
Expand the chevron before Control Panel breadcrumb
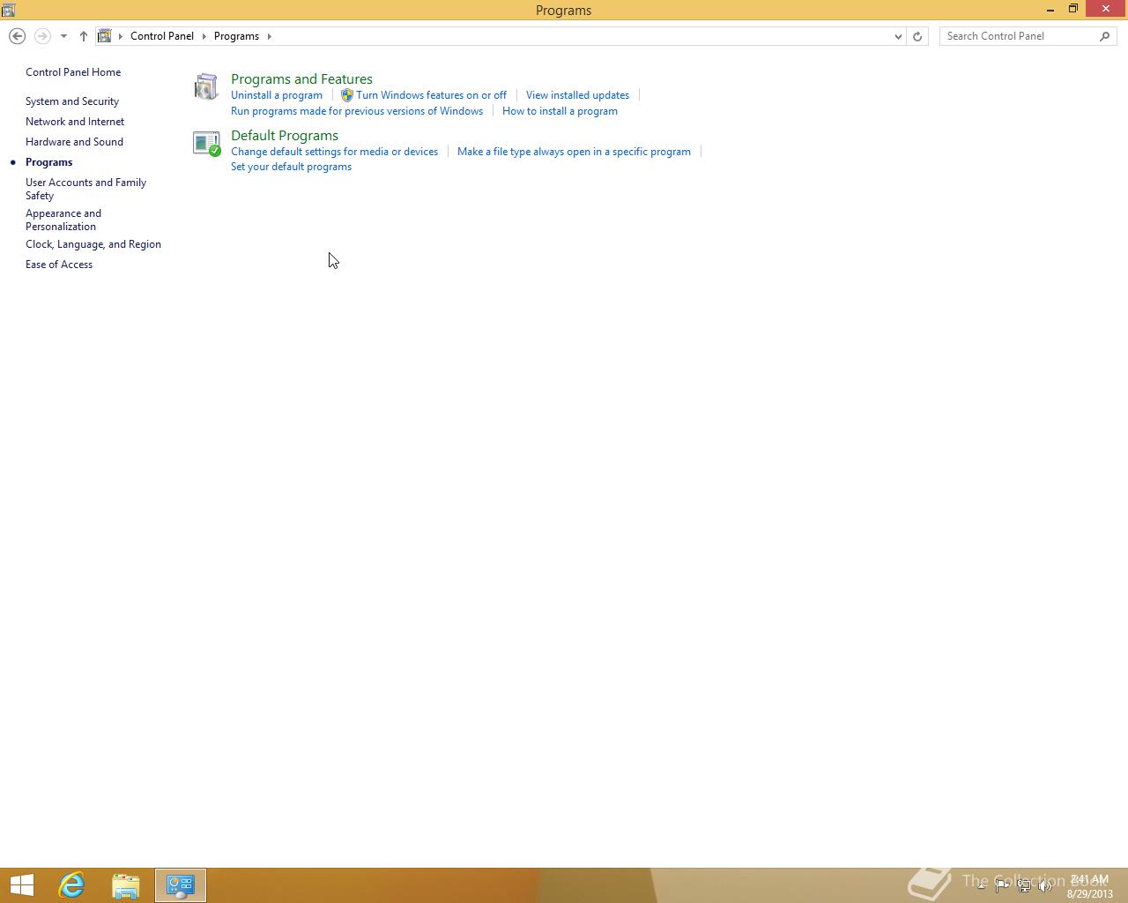pyautogui.click(x=121, y=36)
